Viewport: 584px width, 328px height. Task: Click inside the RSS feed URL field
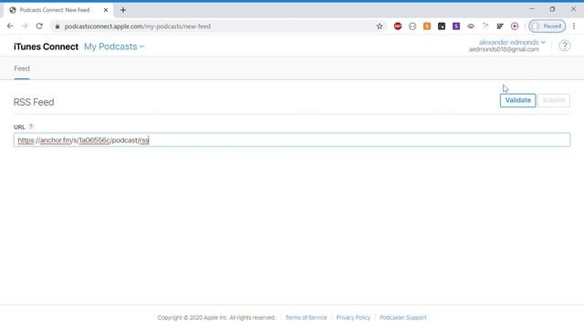[x=292, y=139]
